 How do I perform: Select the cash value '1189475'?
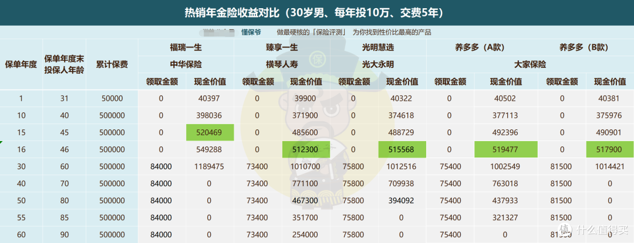[x=210, y=166]
